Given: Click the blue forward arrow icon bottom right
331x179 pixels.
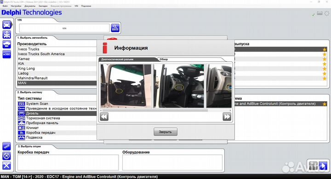Looking at the screenshot, I should click(x=323, y=166).
